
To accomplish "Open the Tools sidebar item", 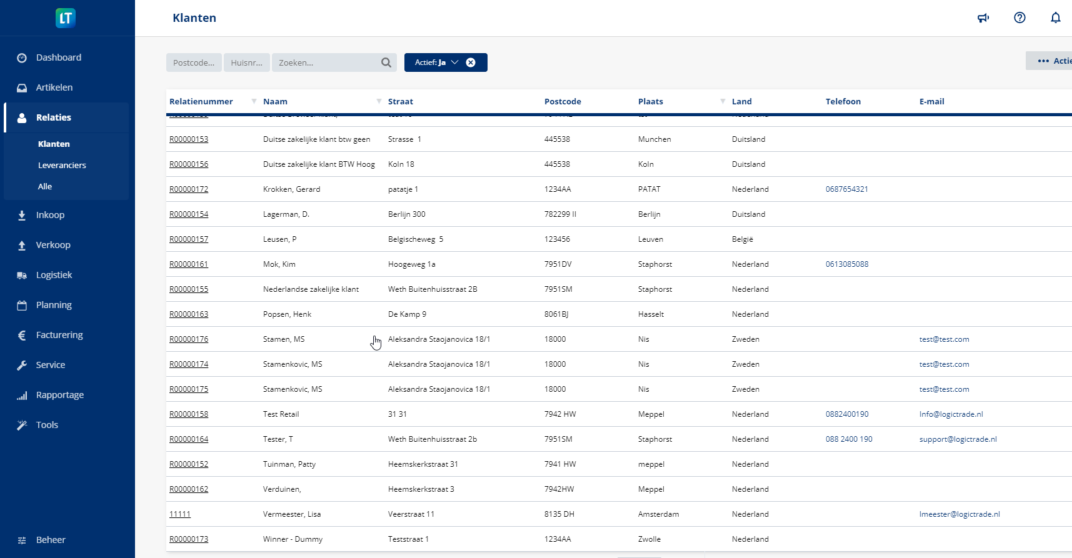I will [x=47, y=425].
